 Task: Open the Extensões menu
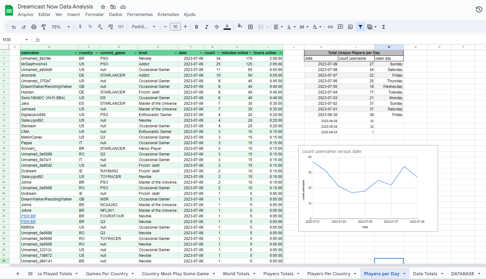[168, 14]
